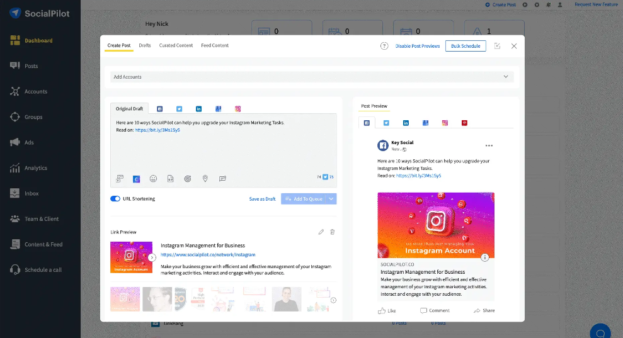The height and width of the screenshot is (338, 623).
Task: Click the post preview three-dots menu
Action: pos(489,145)
